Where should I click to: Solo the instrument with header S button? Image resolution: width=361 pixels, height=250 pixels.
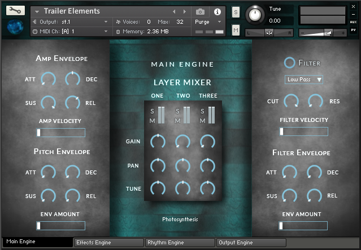pos(236,12)
